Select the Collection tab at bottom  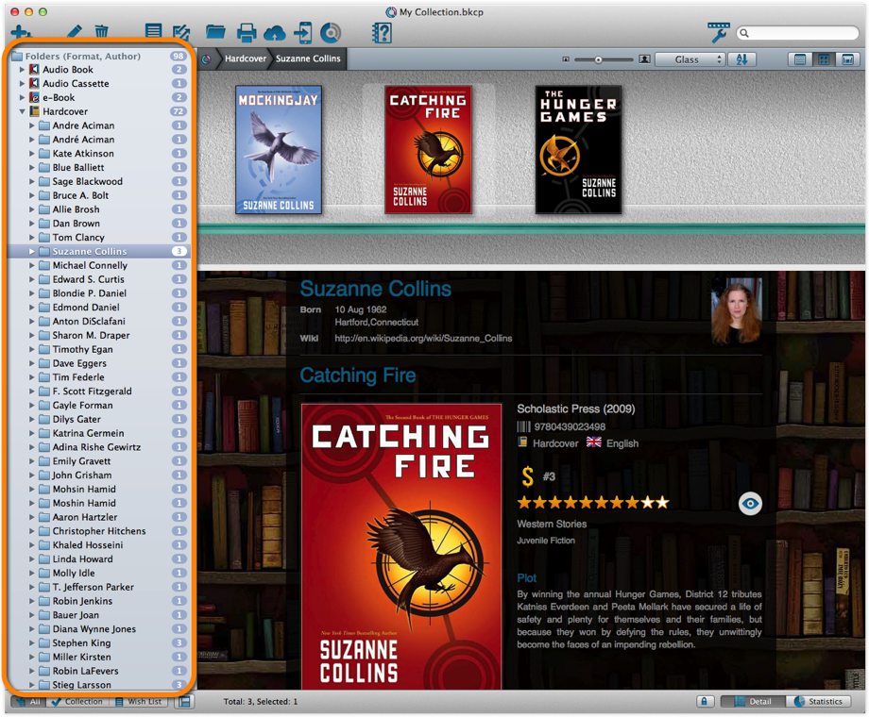coord(77,702)
